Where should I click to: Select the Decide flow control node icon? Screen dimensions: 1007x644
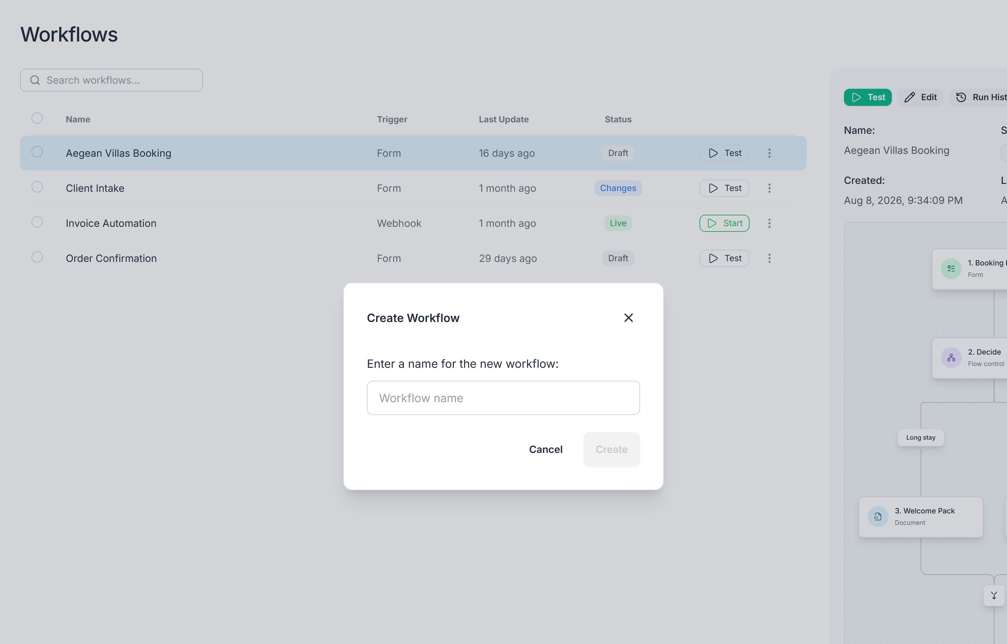coord(950,357)
